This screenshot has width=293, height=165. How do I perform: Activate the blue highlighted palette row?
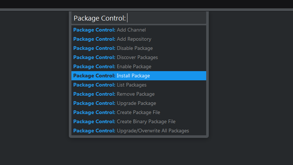click(x=138, y=76)
